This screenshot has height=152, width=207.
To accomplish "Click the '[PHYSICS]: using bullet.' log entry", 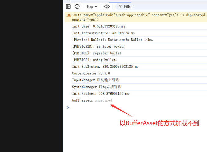I will [94, 60].
